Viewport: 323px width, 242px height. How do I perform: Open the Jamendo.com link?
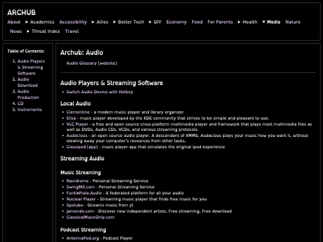click(x=80, y=211)
